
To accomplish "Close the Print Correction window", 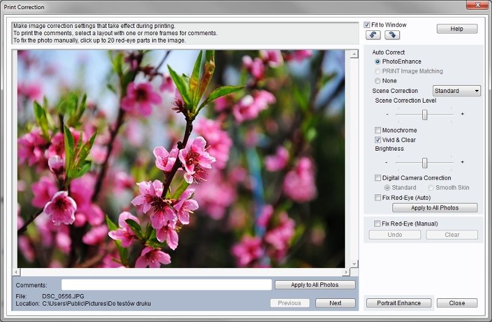I will point(477,5).
